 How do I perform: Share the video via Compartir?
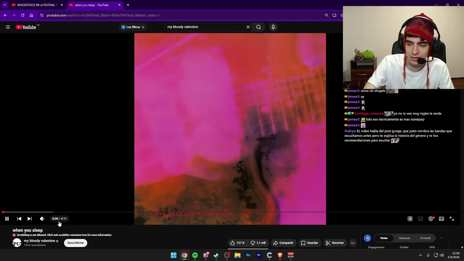(283, 243)
